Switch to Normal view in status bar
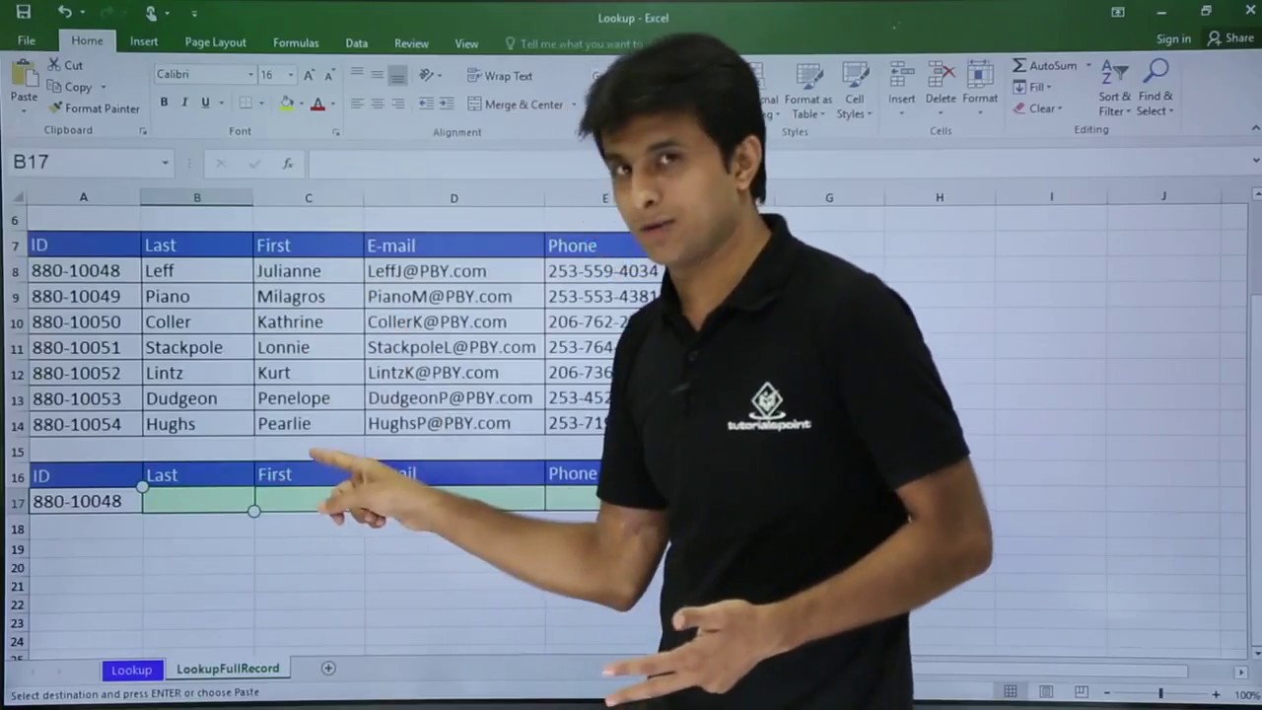 (1011, 691)
